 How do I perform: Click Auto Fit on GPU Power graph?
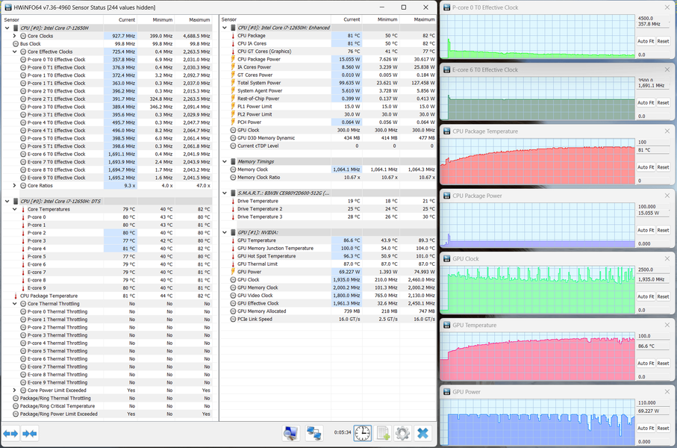point(646,428)
